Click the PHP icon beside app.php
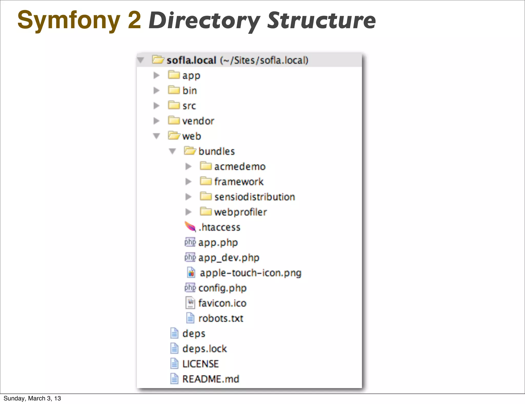Viewport: 525px width, 404px height. (x=190, y=242)
